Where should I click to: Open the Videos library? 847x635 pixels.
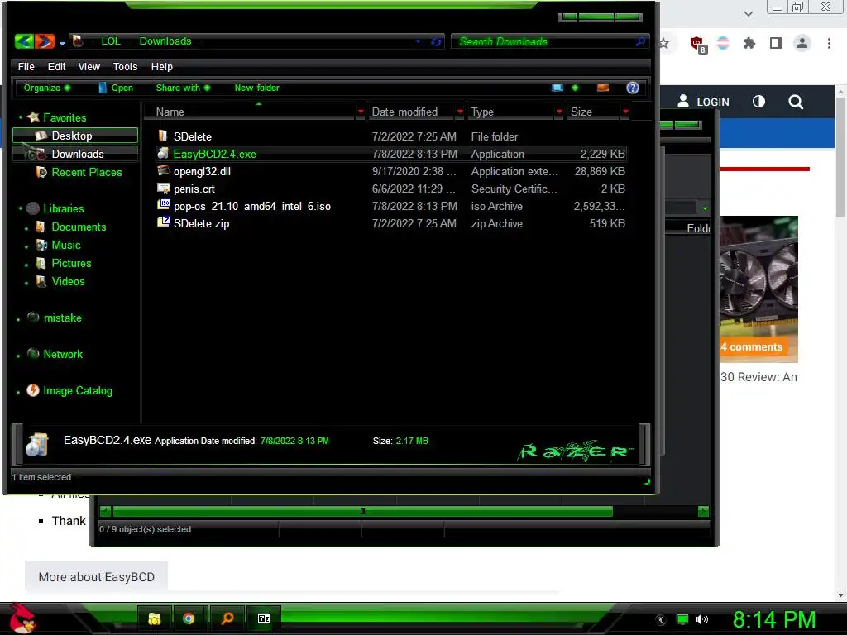click(x=68, y=281)
